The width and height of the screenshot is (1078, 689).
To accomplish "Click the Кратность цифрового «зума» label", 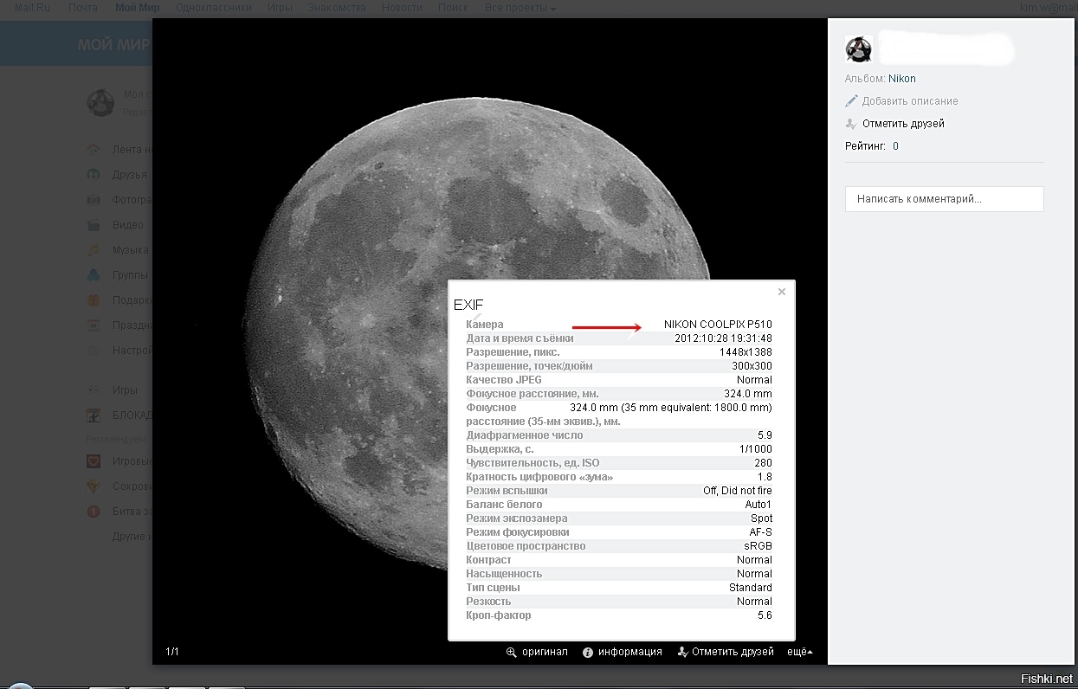I will pos(539,477).
